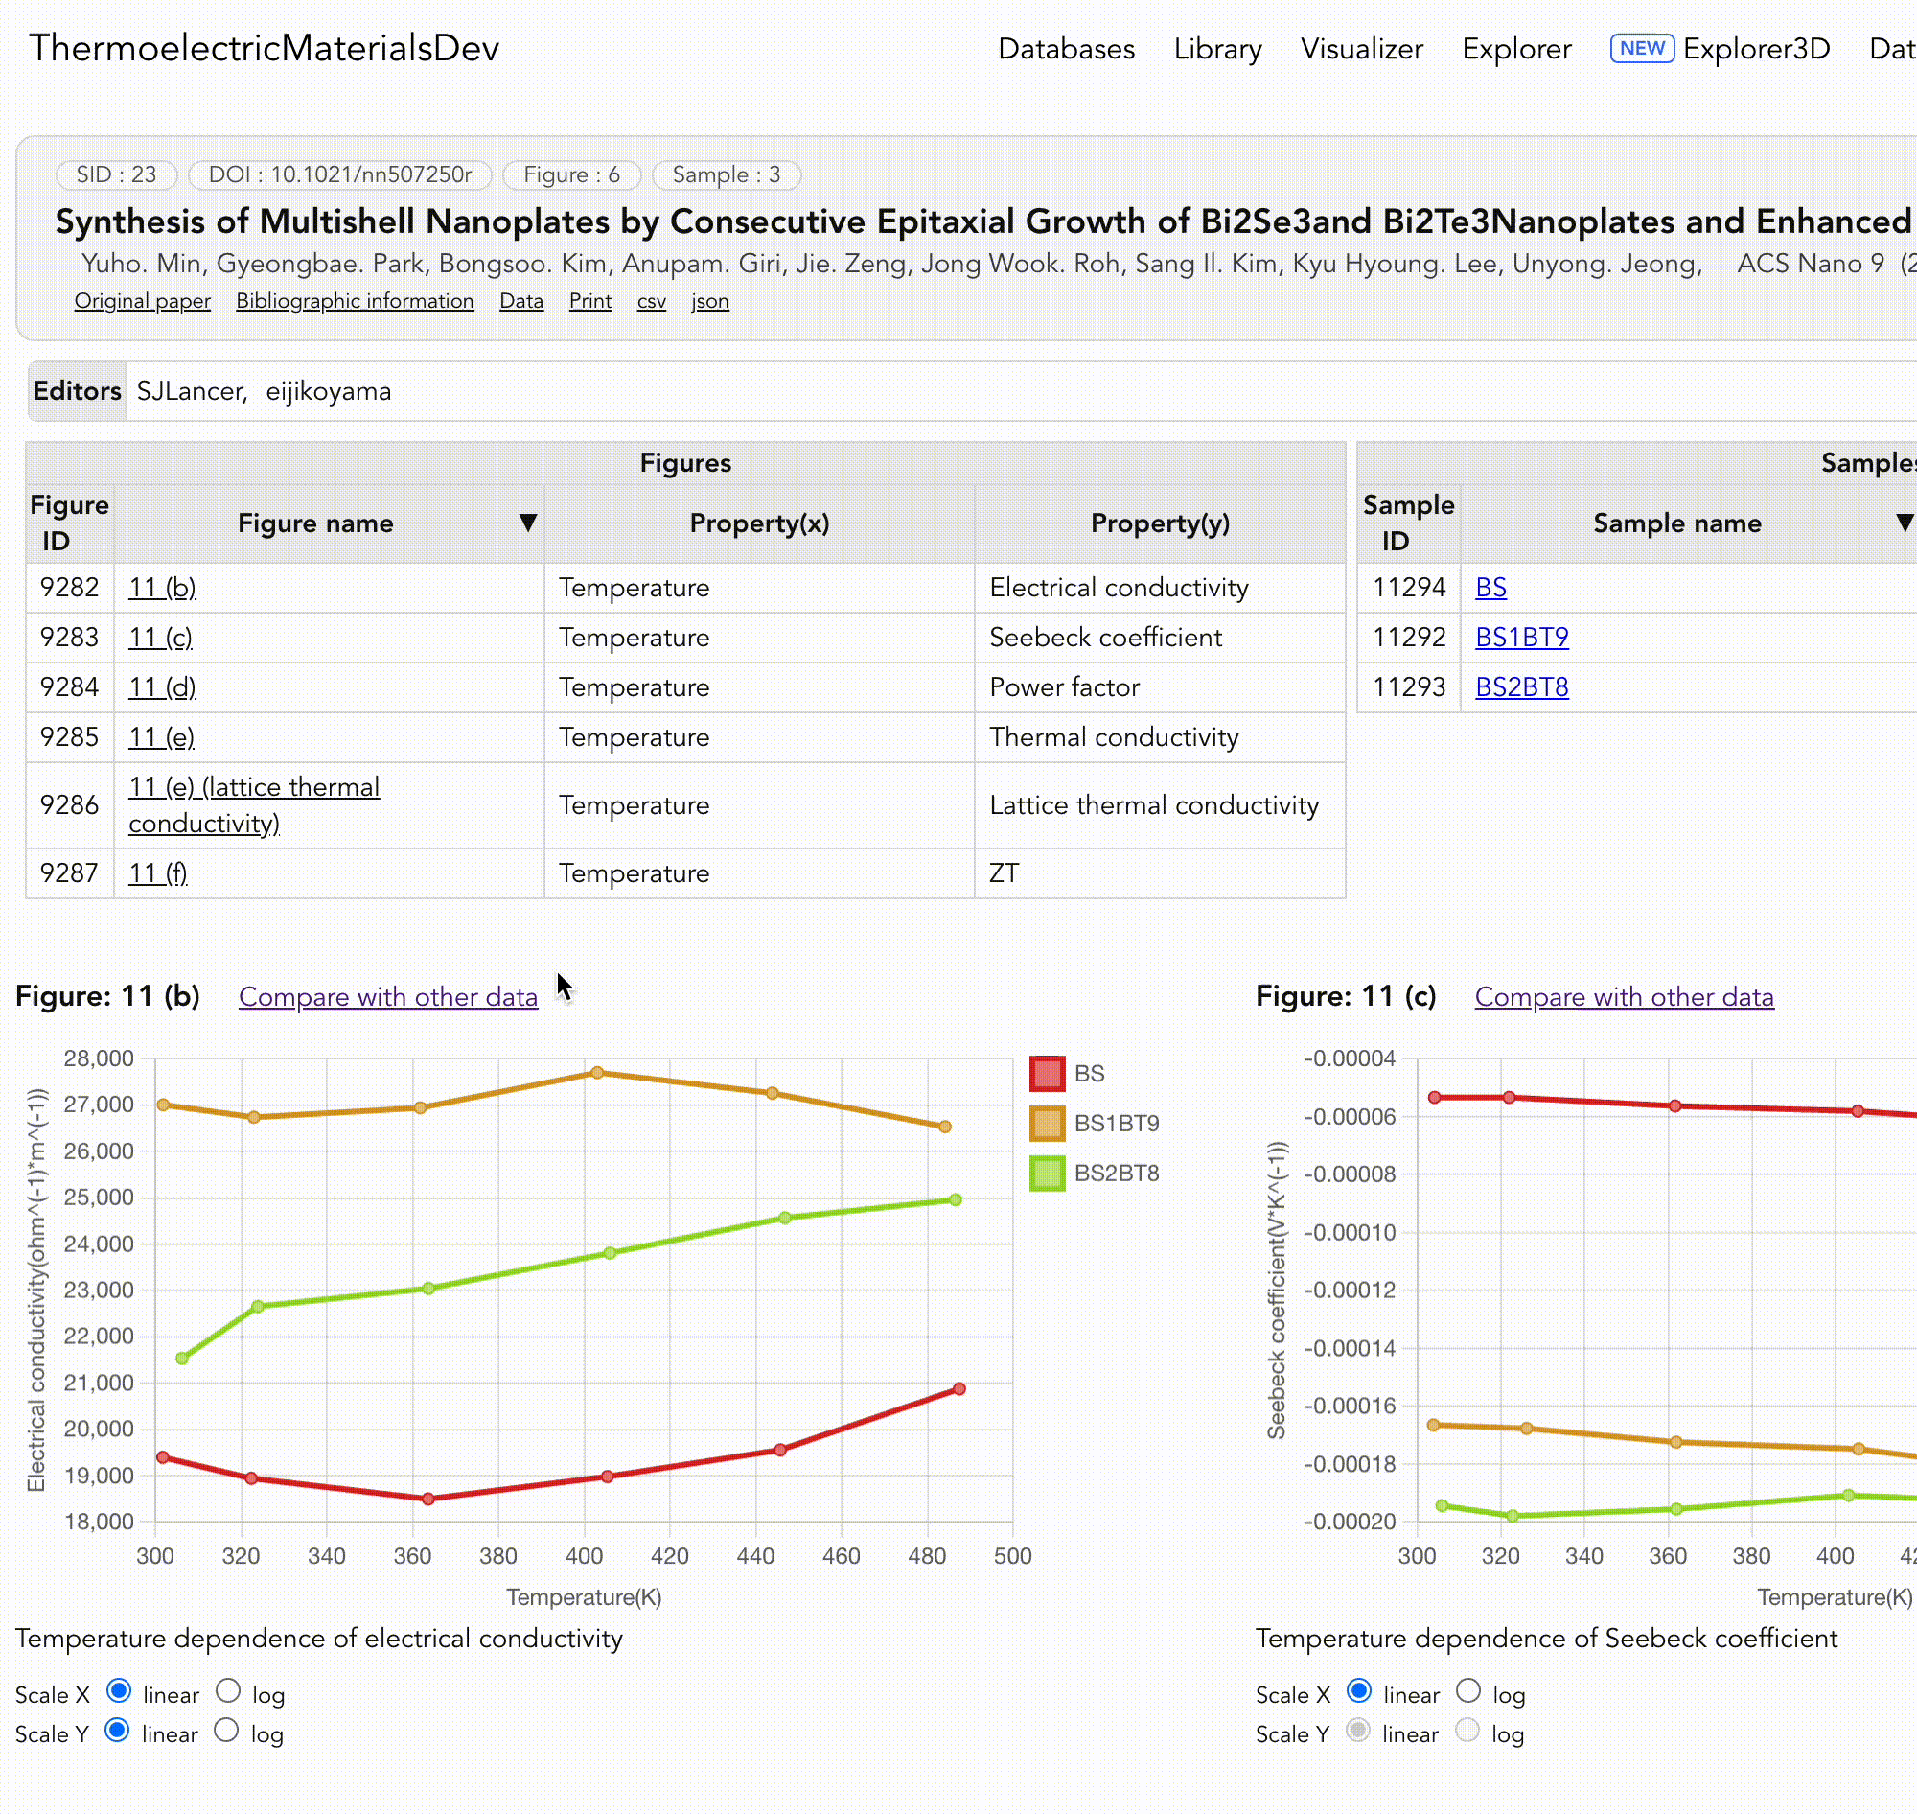This screenshot has height=1814, width=1917.
Task: Click the last BS data point near 487 K
Action: tap(959, 1388)
